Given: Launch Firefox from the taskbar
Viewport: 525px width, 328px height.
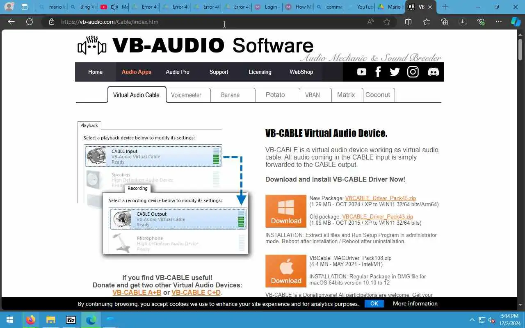Looking at the screenshot, I should [30, 320].
